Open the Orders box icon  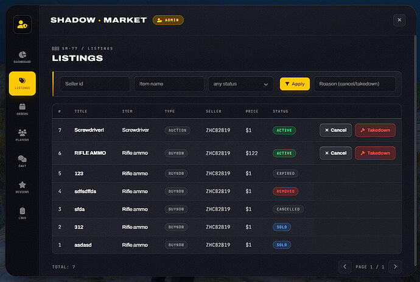23,107
